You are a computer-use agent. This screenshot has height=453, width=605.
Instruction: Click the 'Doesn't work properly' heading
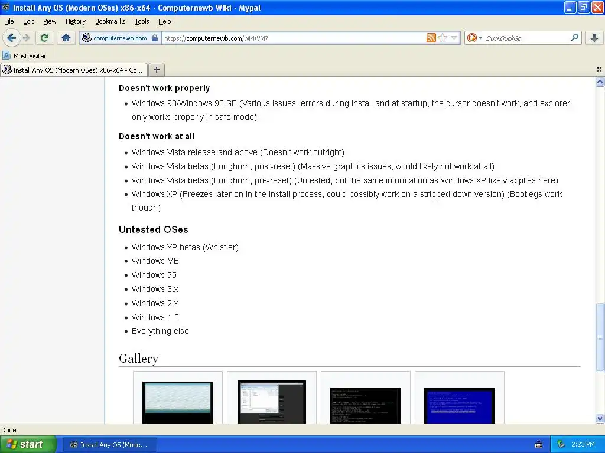tap(164, 88)
